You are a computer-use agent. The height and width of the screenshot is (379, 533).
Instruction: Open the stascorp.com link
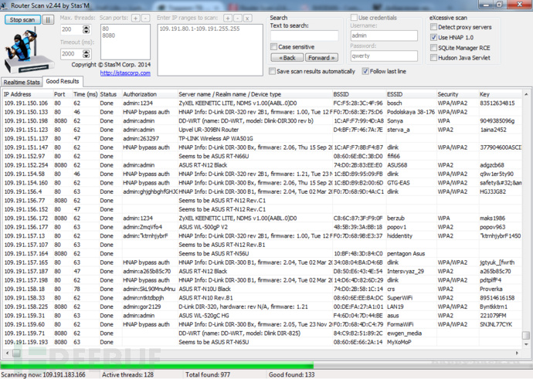(125, 73)
